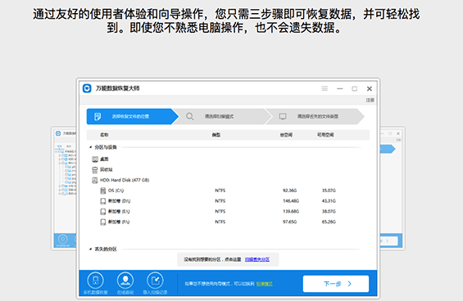
Task: Open the hamburger menu in title bar
Action: pyautogui.click(x=325, y=88)
